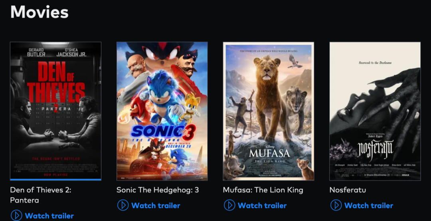Click the 'Mufasa: The Lion King' title text
431x221 pixels.
click(263, 190)
